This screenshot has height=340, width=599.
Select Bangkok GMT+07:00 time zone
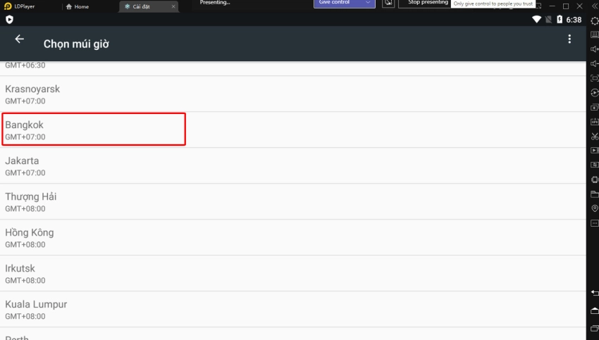pos(94,130)
